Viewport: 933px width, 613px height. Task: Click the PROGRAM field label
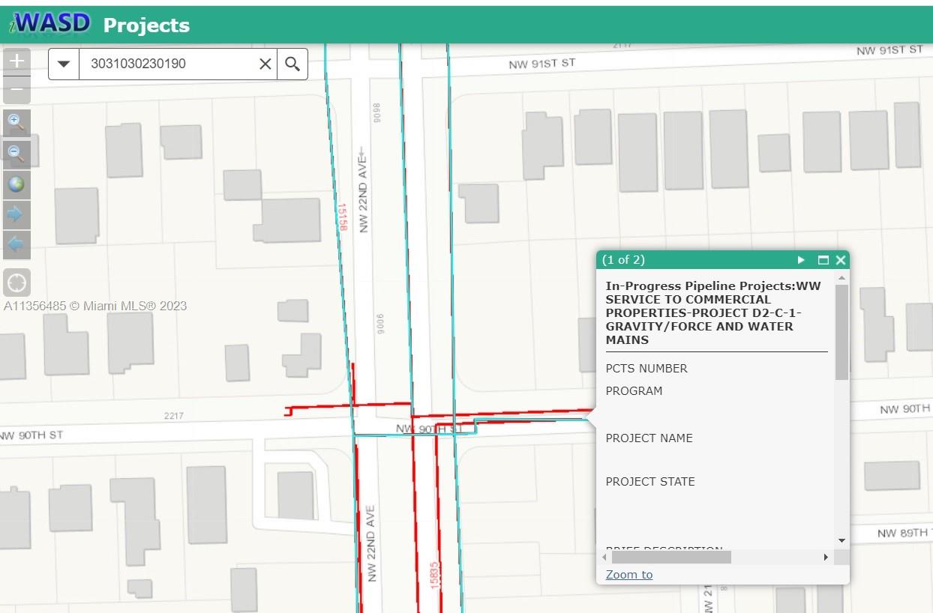[x=634, y=391]
